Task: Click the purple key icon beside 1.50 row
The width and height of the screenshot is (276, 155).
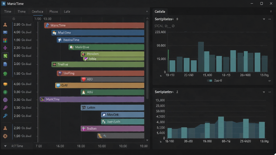Action: [5, 108]
